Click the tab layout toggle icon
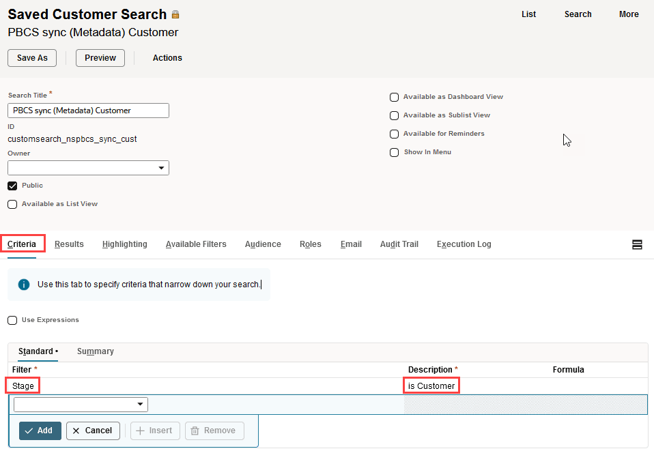 coord(637,244)
